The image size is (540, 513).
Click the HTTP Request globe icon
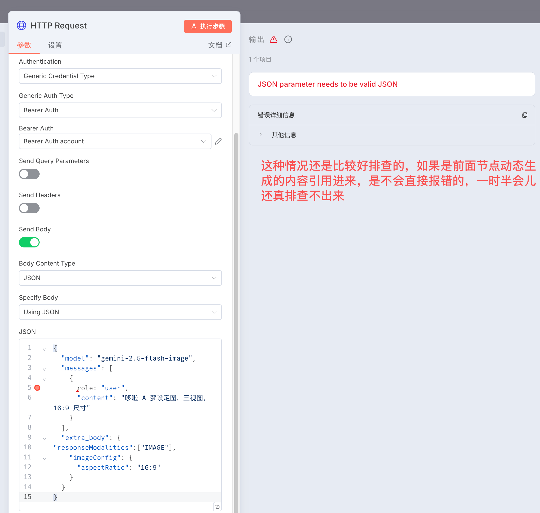[x=21, y=25]
